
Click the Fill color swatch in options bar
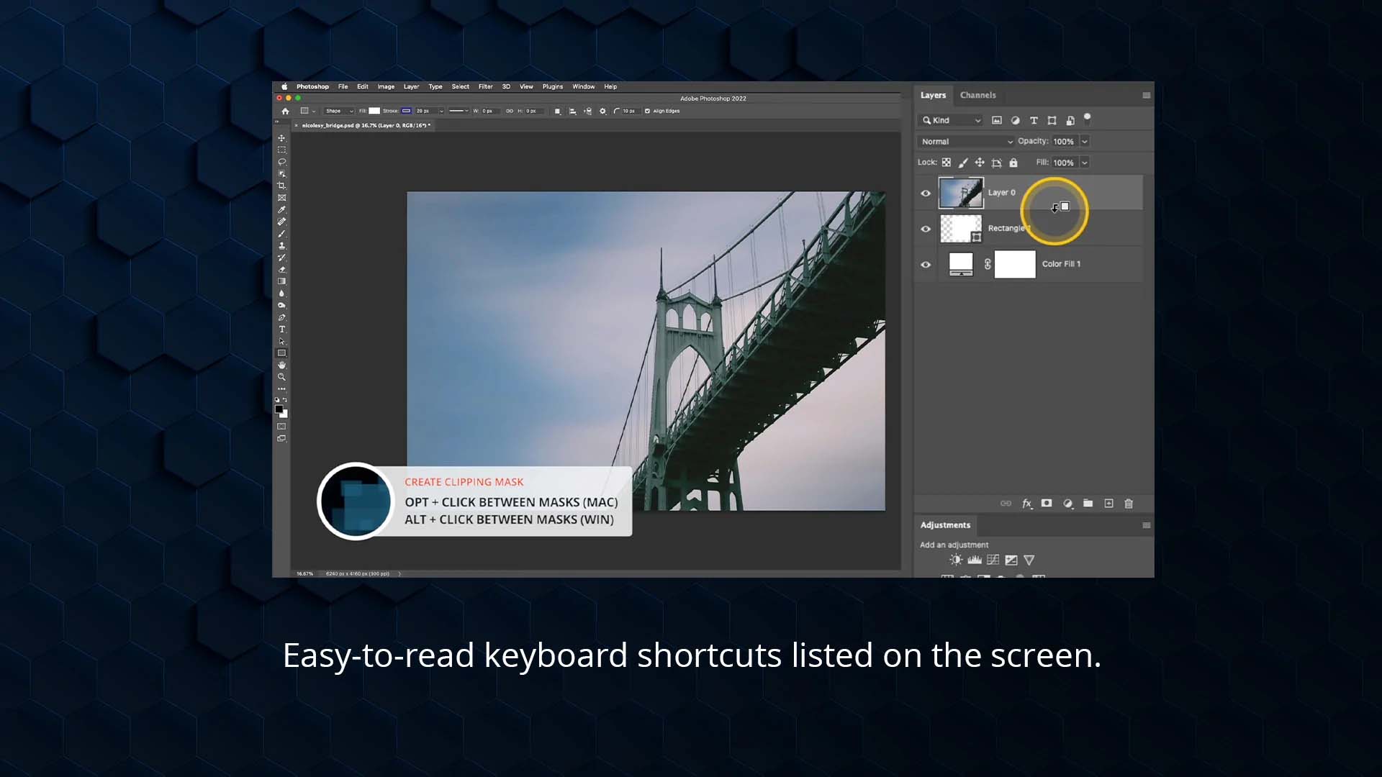(374, 111)
